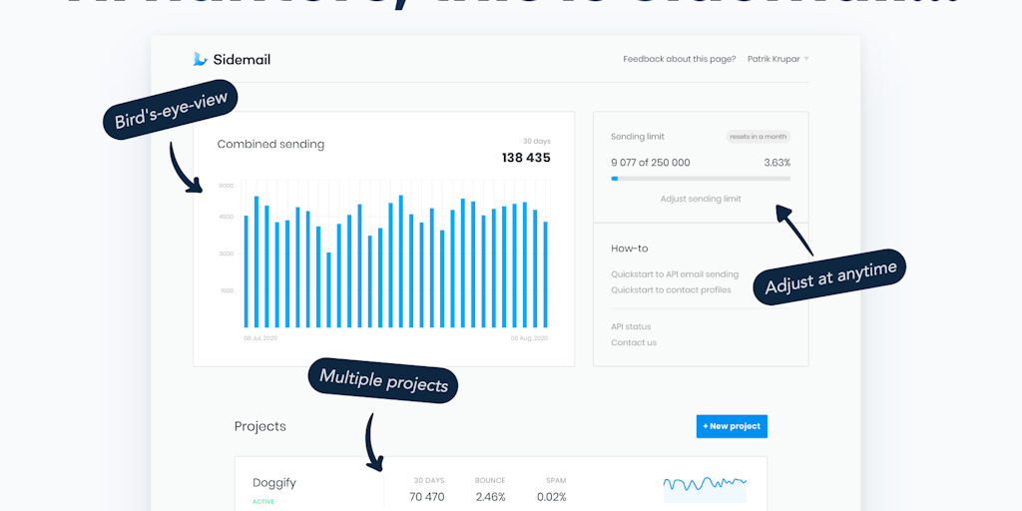Click Doggify's bounce rate 2.46%

pyautogui.click(x=491, y=497)
